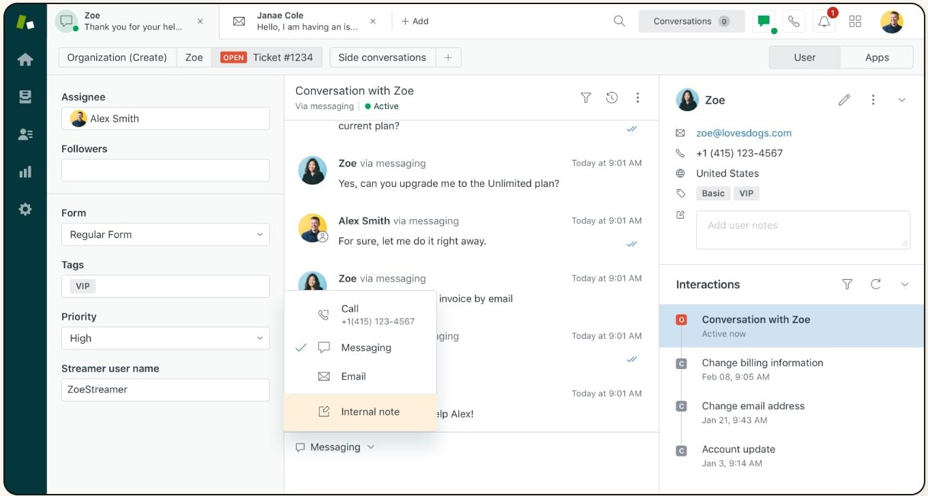Open Zoe user options kebab menu
The height and width of the screenshot is (496, 928).
click(x=873, y=100)
